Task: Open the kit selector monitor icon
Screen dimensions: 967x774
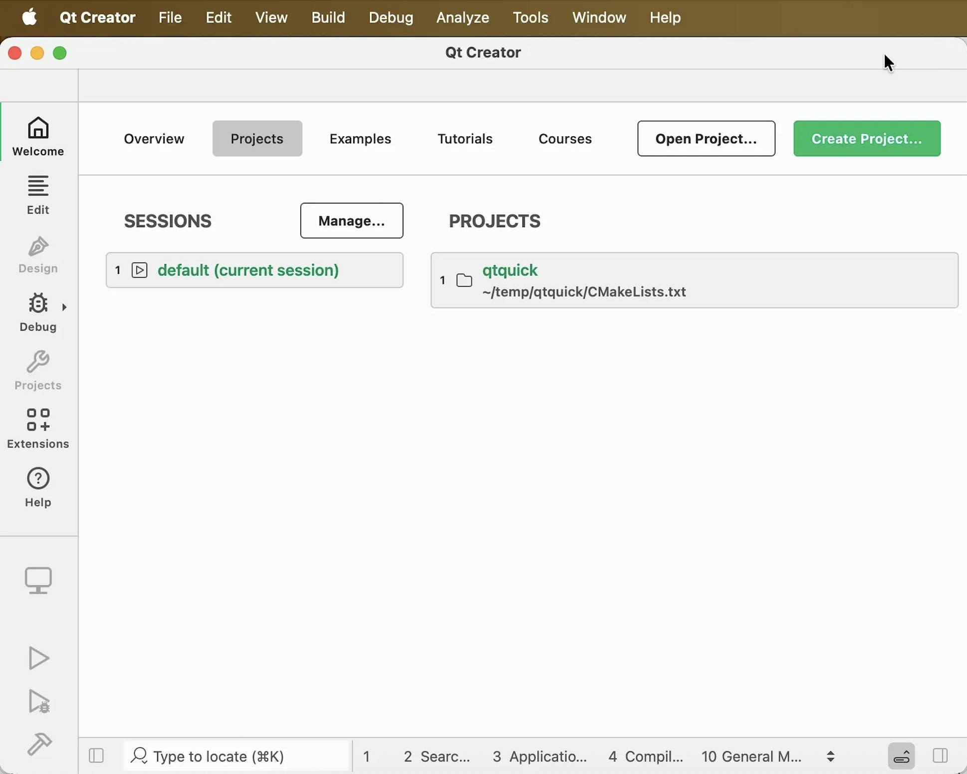Action: [x=38, y=581]
